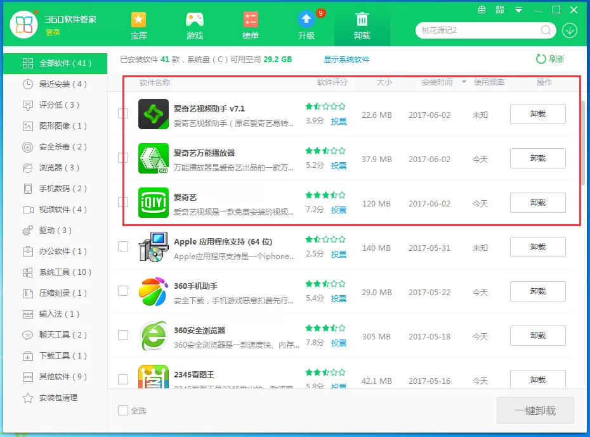The height and width of the screenshot is (437, 590).
Task: Click the 360手机助手 app icon
Action: point(153,291)
